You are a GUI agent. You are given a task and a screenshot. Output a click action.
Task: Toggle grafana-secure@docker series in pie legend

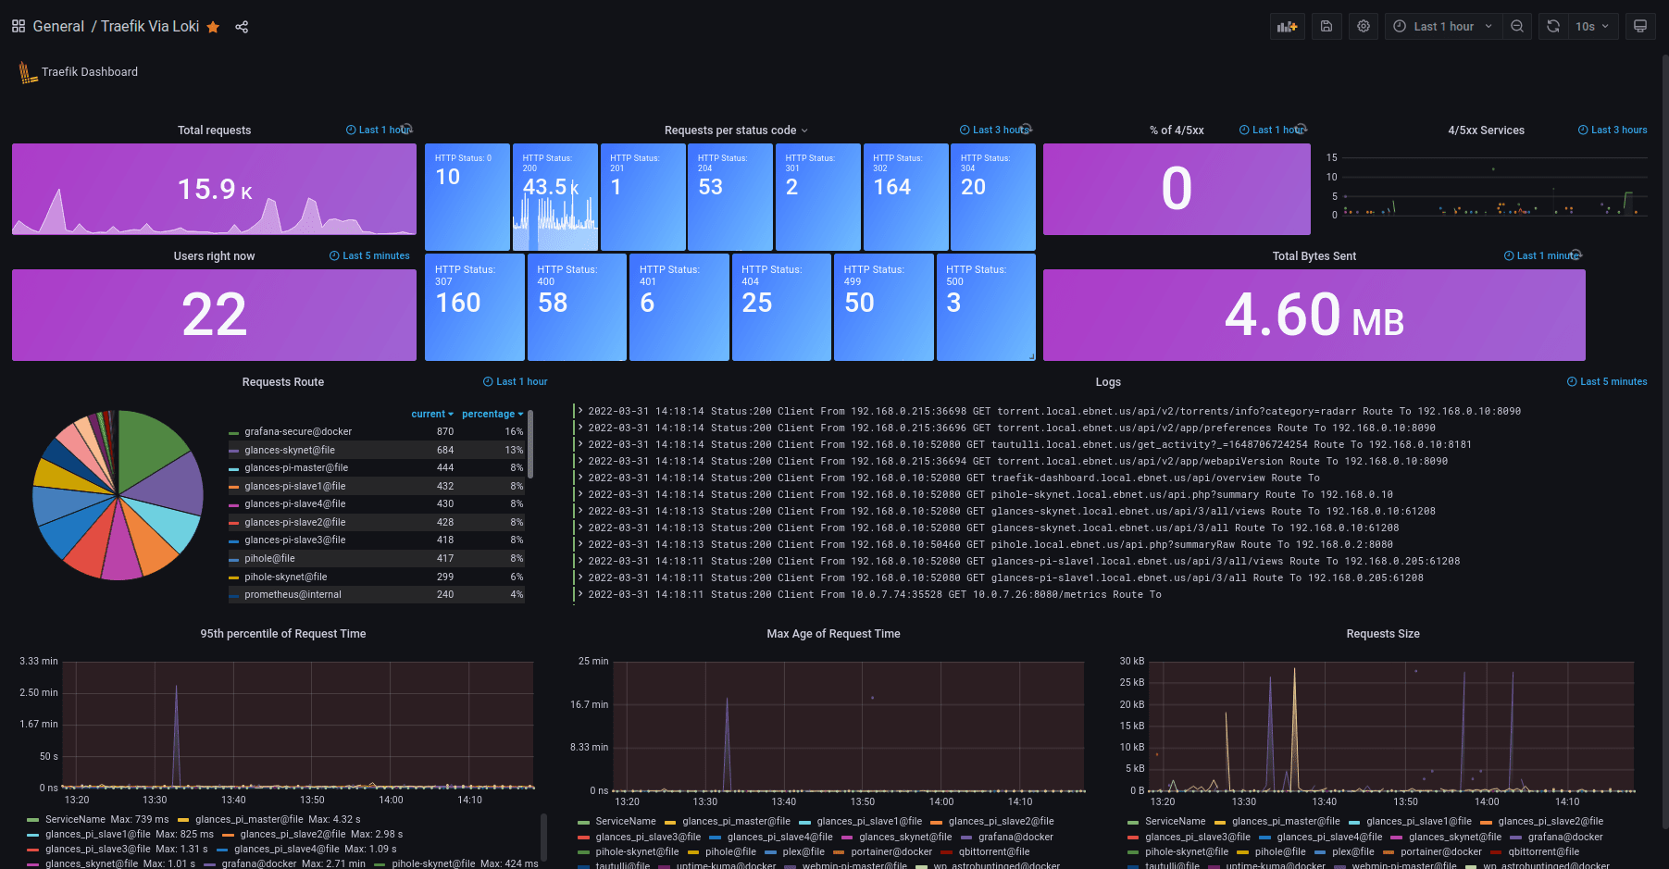pyautogui.click(x=298, y=431)
